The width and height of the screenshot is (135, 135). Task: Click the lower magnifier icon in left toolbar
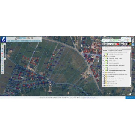pyautogui.click(x=3, y=63)
